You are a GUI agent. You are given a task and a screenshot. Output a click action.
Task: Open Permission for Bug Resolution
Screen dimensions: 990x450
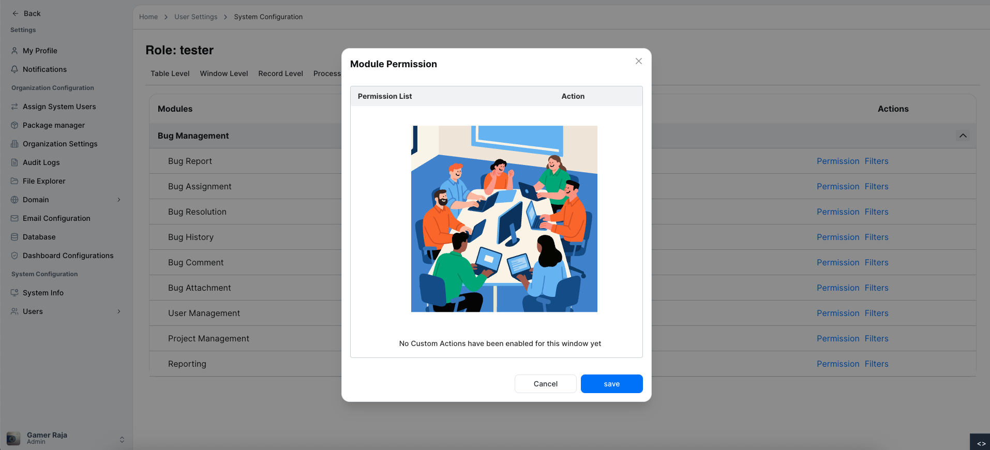click(838, 212)
